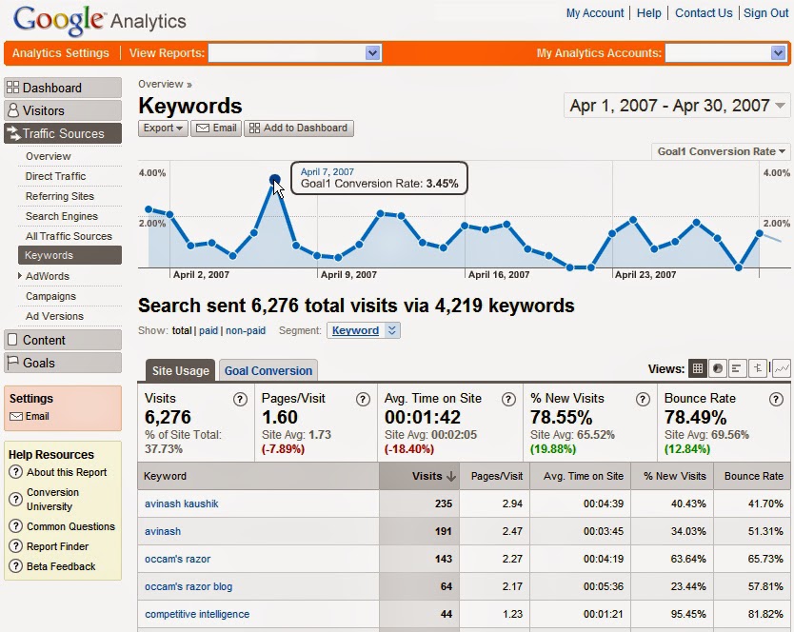Viewport: 794px width, 632px height.
Task: Open the All Traffic Sources report
Action: 69,236
